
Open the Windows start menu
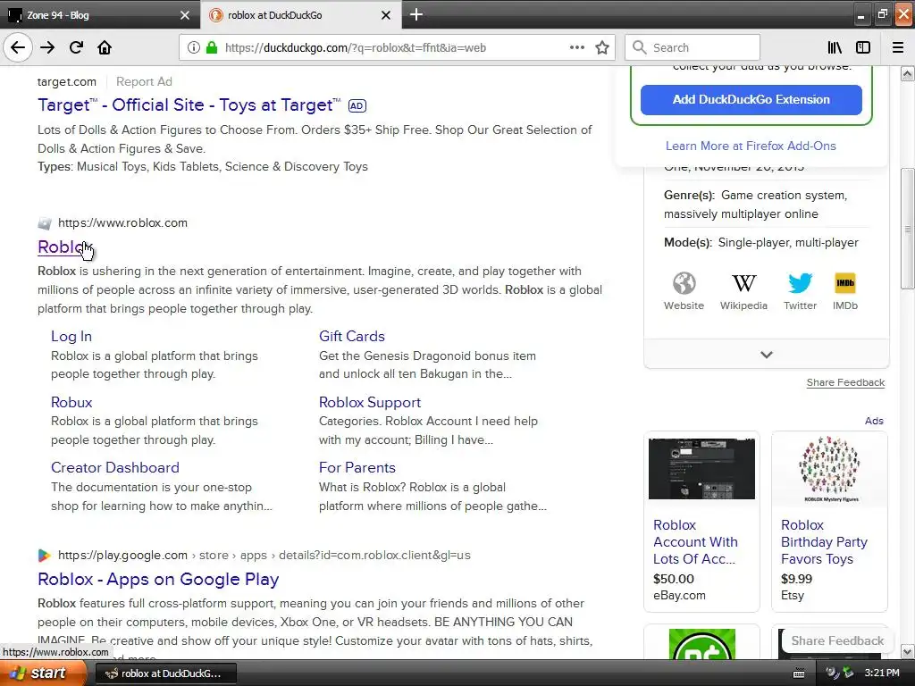click(x=43, y=673)
